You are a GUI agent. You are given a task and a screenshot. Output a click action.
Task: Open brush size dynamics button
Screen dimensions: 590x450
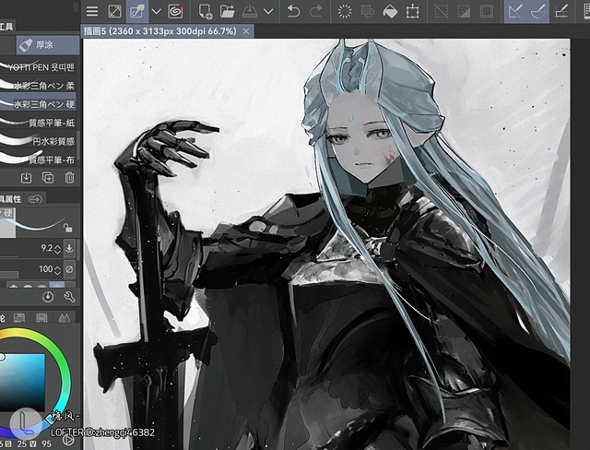[69, 248]
